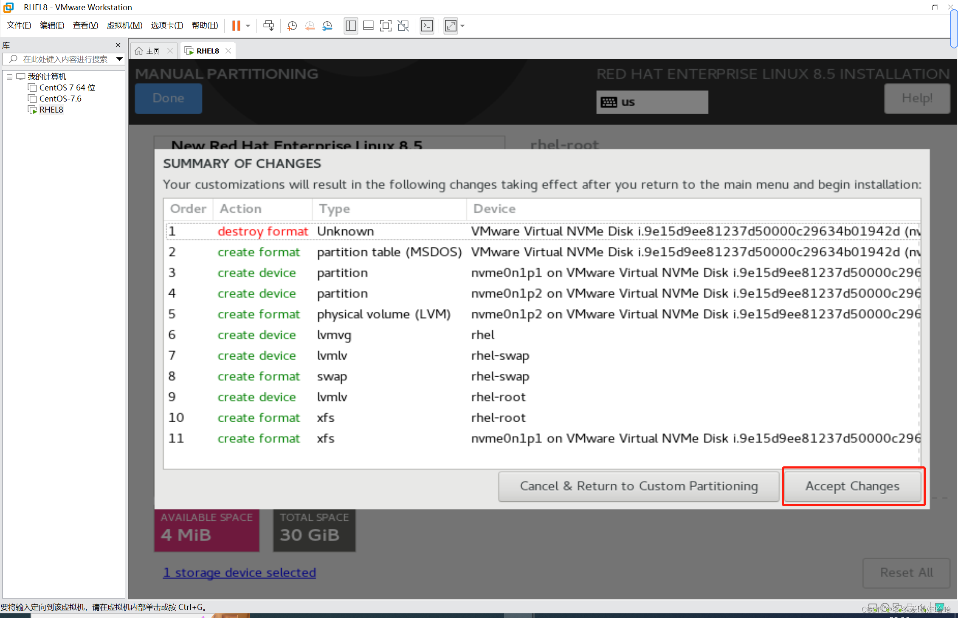This screenshot has height=618, width=958.
Task: Open the 编辑(E) menu
Action: tap(52, 25)
